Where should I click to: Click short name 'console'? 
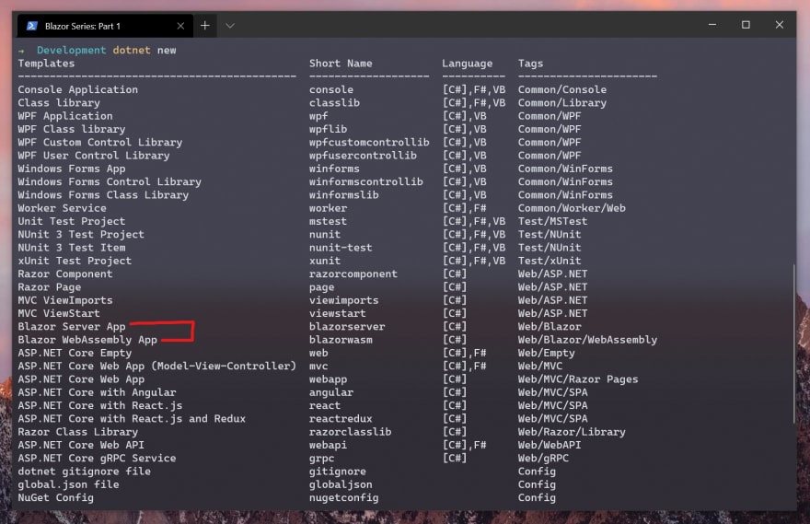[331, 89]
